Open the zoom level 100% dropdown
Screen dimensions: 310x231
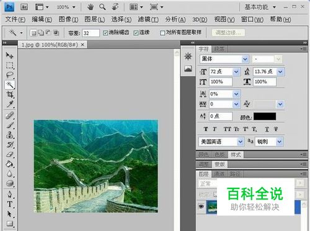(74, 7)
